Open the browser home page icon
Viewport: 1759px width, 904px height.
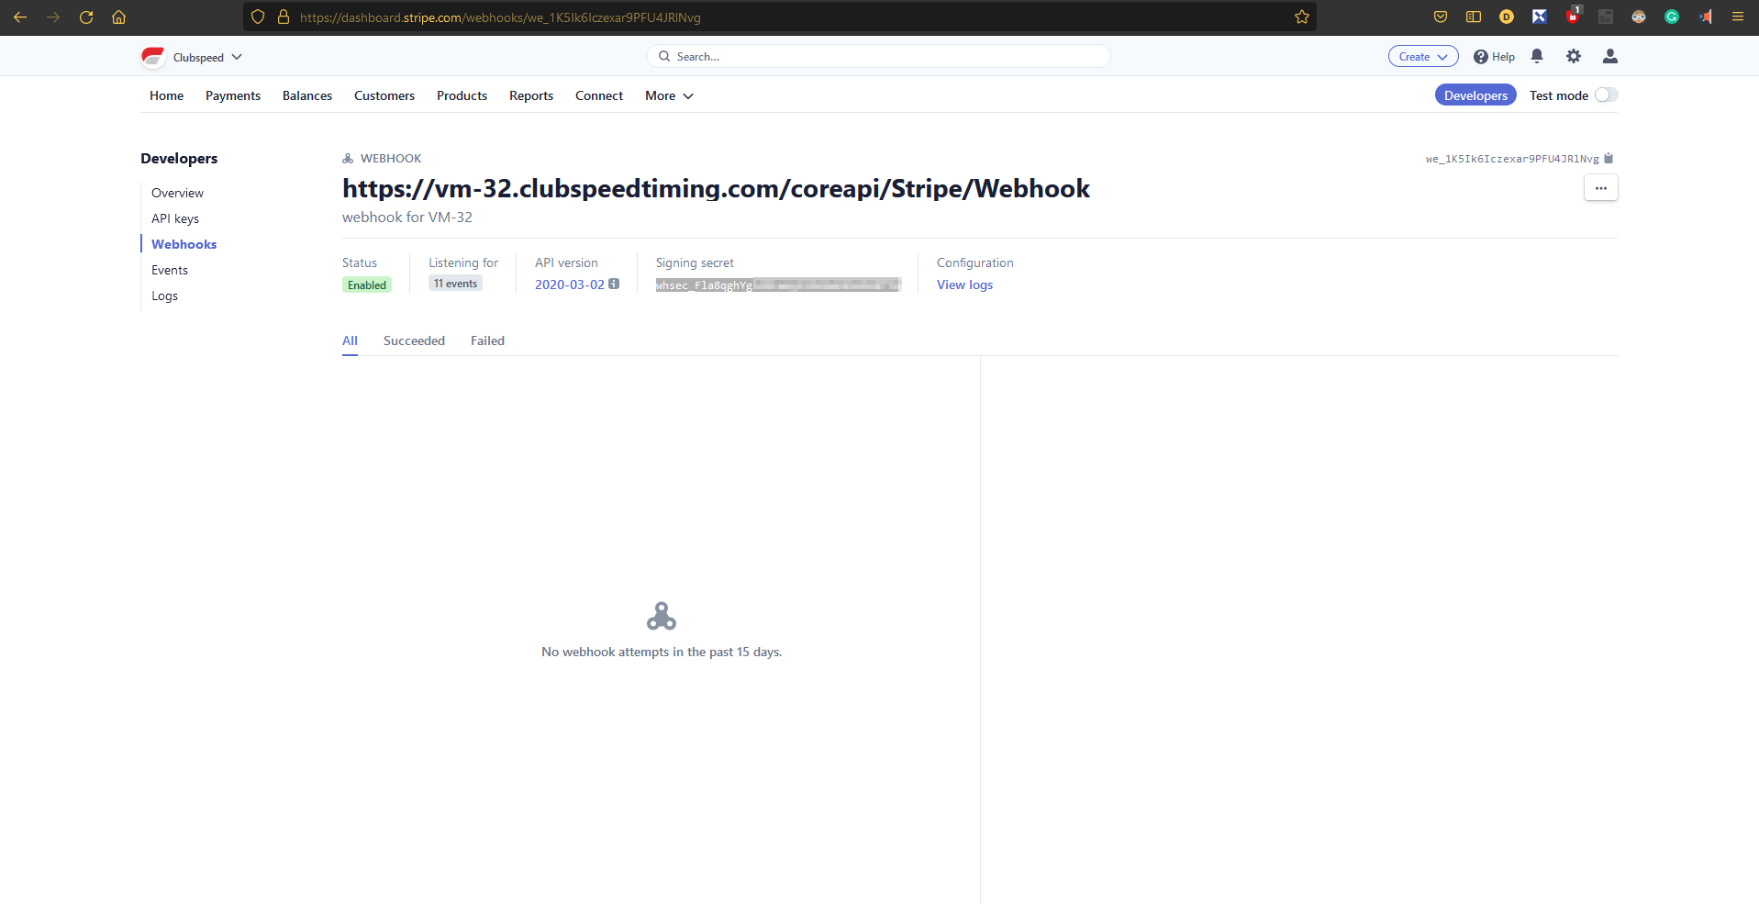point(118,17)
